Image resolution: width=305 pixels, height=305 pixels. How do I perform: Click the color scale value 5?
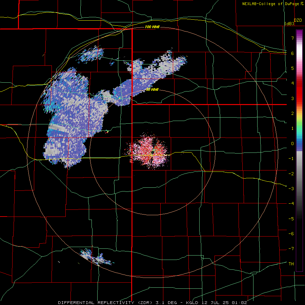[292, 68]
